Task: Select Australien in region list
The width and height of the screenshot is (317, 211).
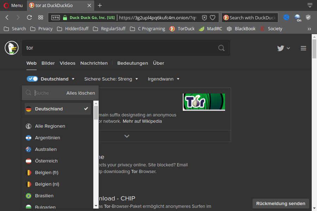Action: [58, 149]
